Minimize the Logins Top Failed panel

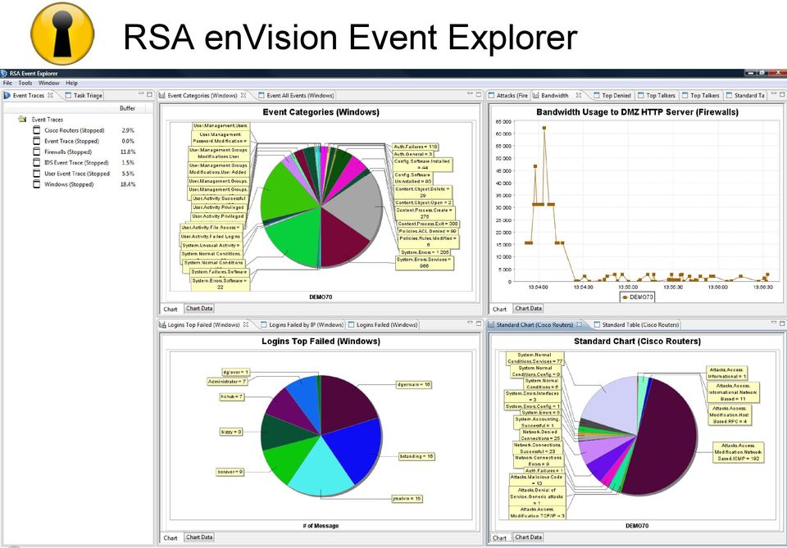pyautogui.click(x=471, y=324)
